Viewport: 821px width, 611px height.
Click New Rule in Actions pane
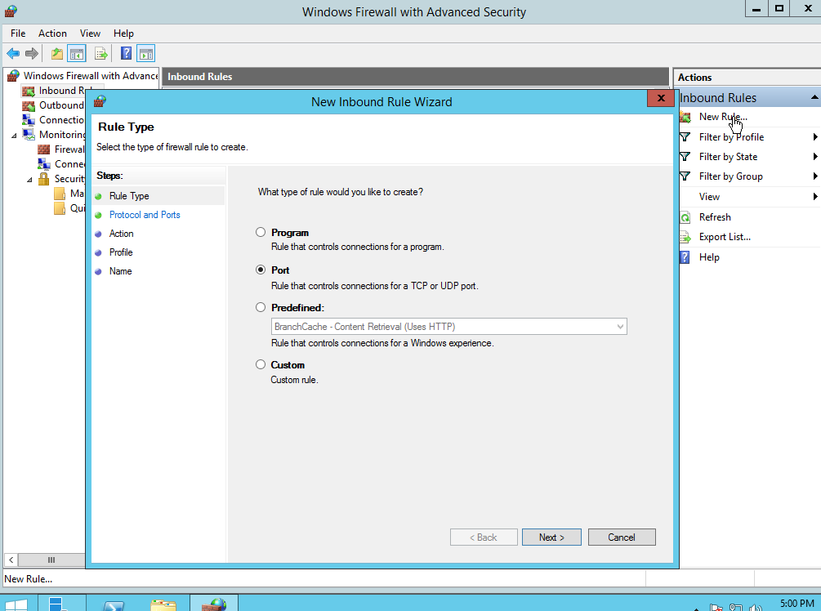[x=723, y=117]
